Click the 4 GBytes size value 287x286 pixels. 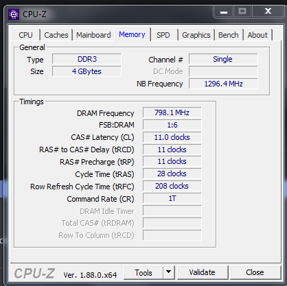87,71
